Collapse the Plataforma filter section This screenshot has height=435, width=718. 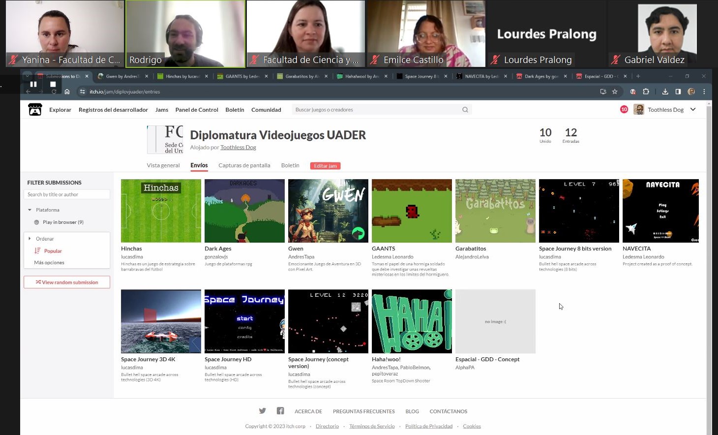point(30,210)
